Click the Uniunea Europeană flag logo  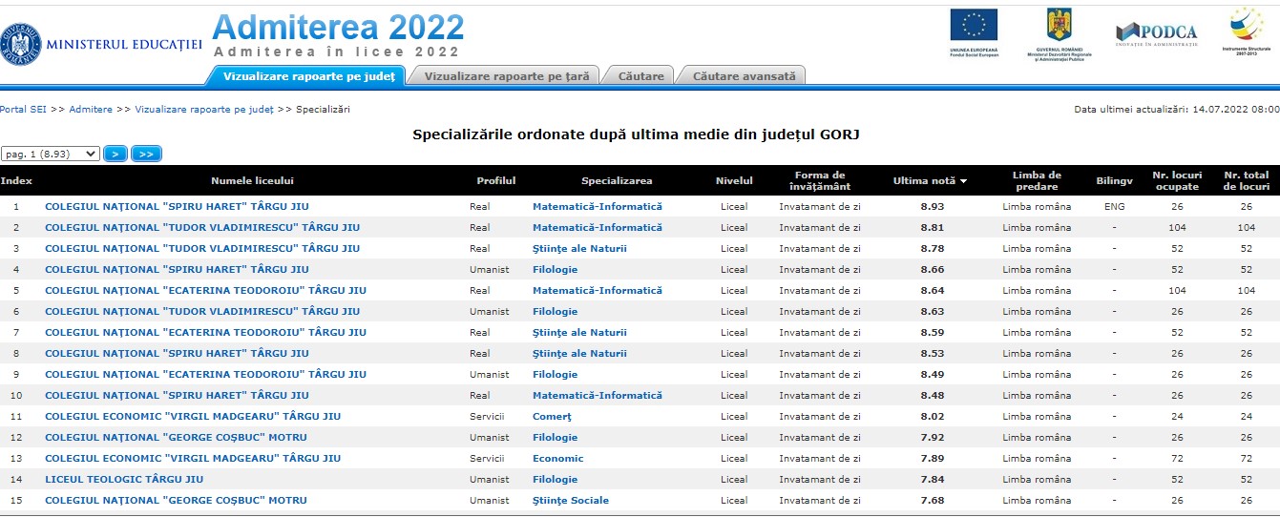[973, 26]
